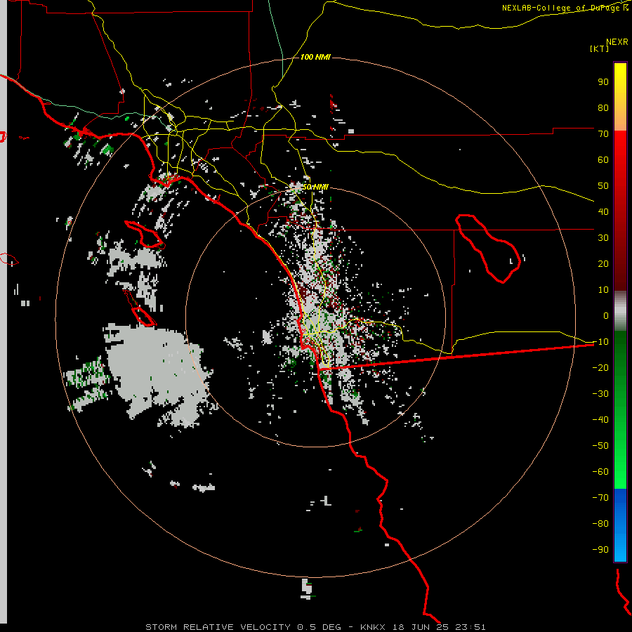Click the "80" value on velocity scale
632x632 pixels.
click(603, 108)
